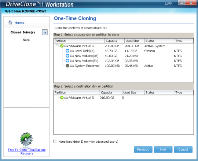198x161 pixels.
Task: Sort source list by Used Size header
Action: point(134,41)
